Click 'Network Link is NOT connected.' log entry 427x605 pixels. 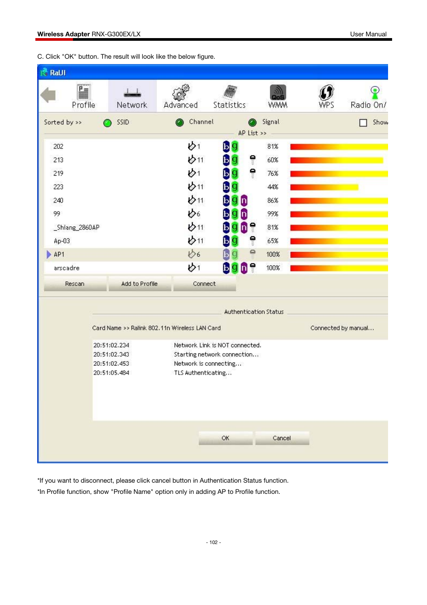point(218,345)
